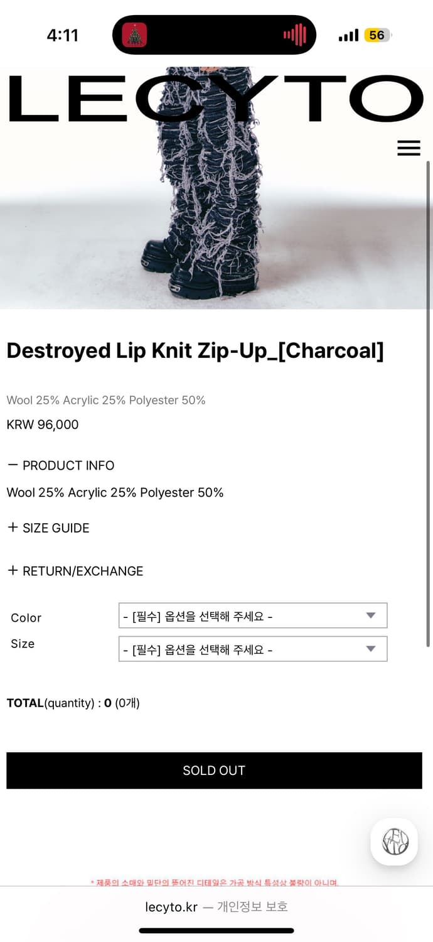This screenshot has width=433, height=942.
Task: Tap the lecyto.kr address bar
Action: click(x=216, y=907)
